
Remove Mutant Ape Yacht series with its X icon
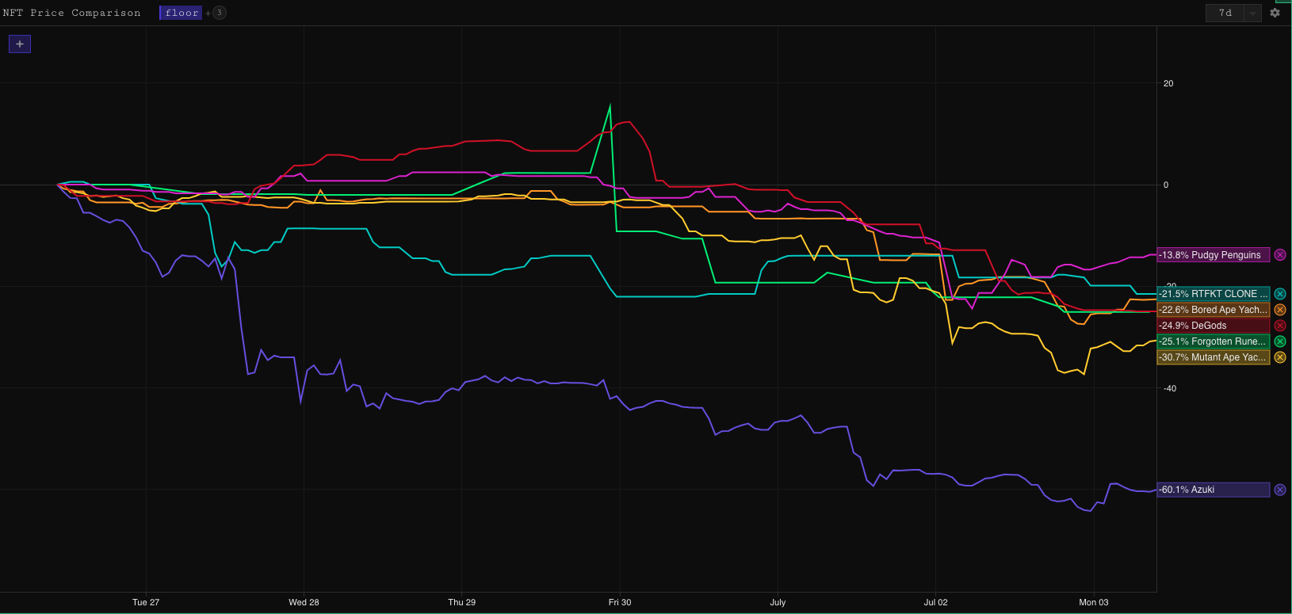pyautogui.click(x=1280, y=357)
